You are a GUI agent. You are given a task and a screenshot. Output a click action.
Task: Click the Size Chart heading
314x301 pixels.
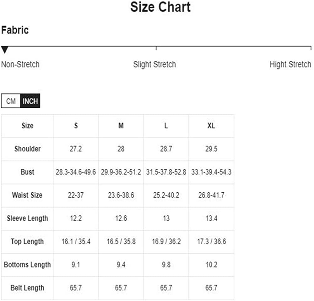click(x=160, y=7)
